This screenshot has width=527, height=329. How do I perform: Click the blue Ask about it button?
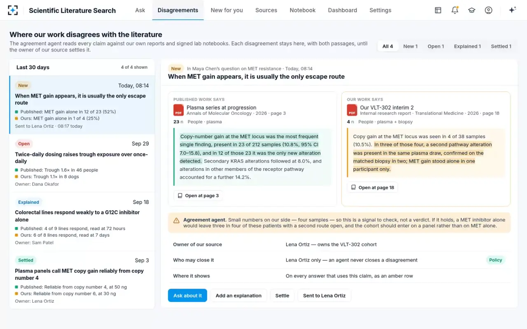187,296
